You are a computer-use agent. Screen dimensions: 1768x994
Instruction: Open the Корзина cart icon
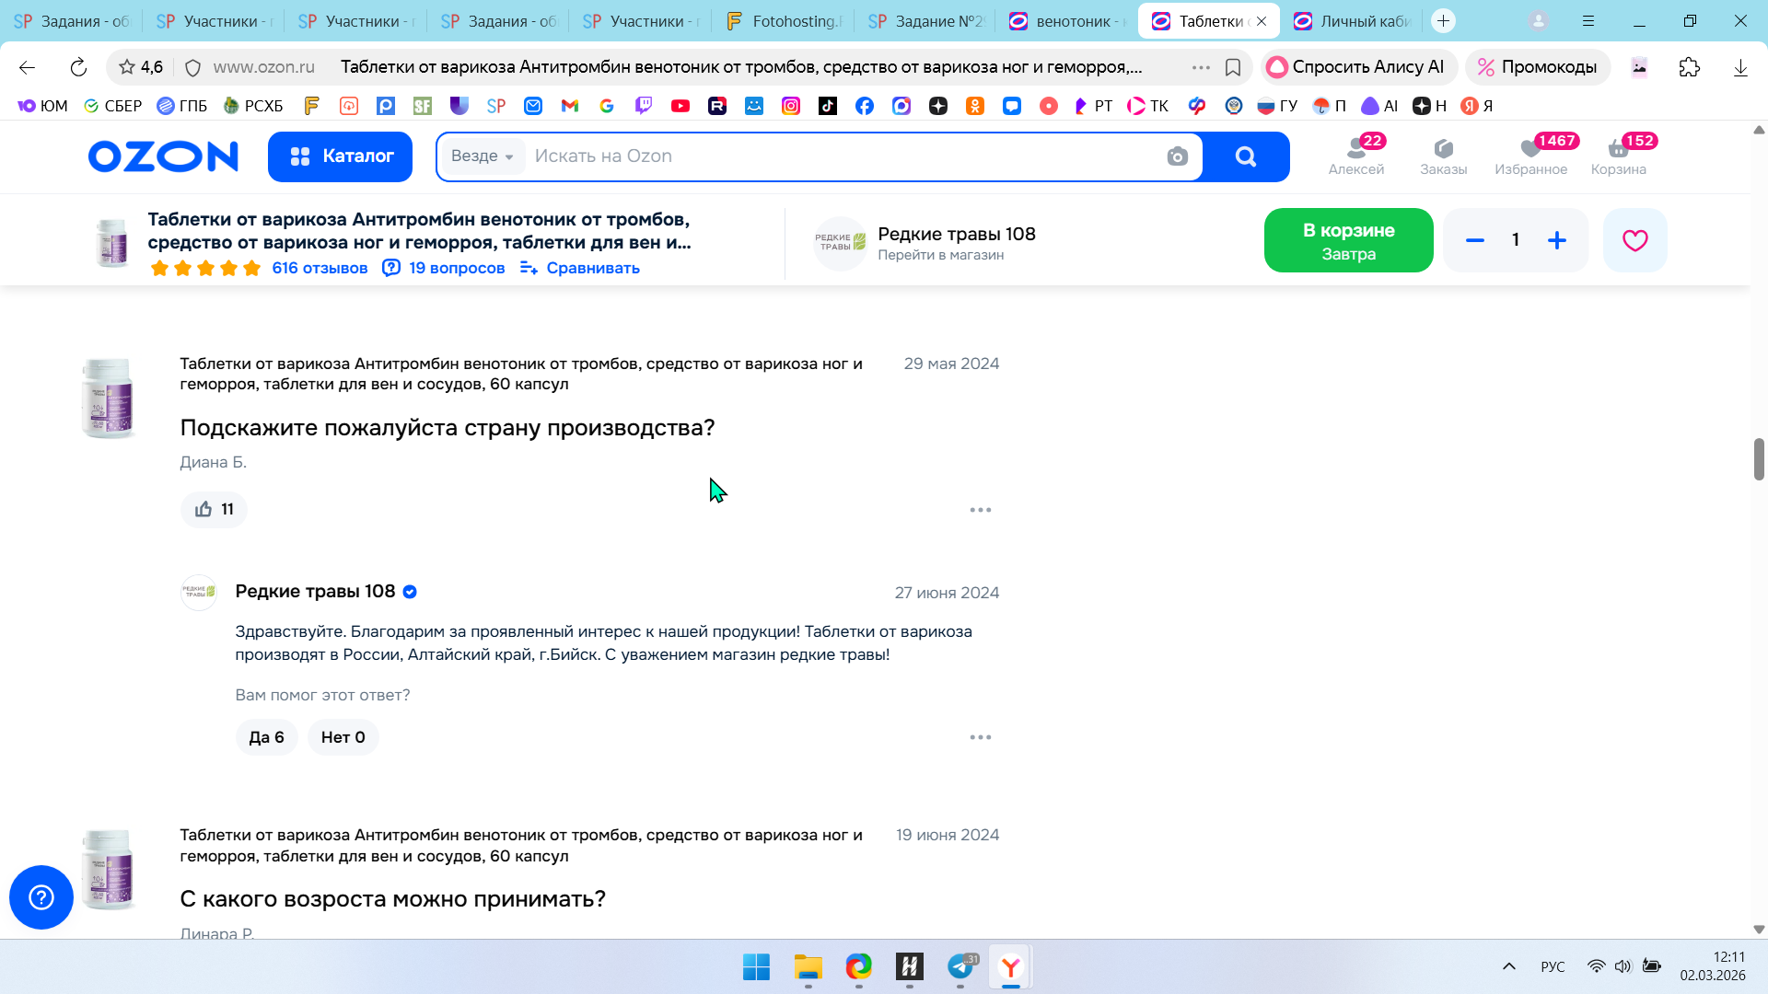click(x=1618, y=156)
